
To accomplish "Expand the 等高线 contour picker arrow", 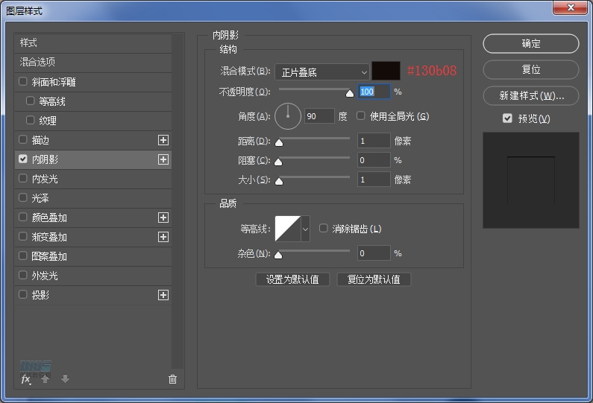I will pos(305,229).
